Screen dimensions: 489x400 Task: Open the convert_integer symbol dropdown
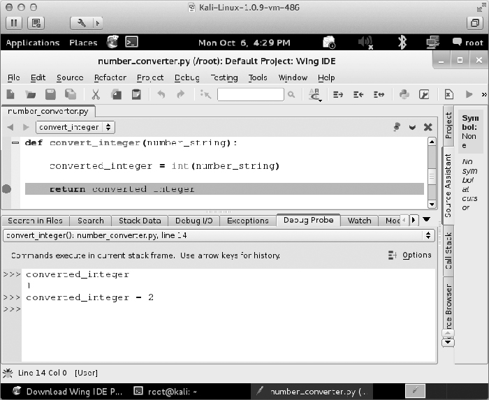tap(76, 127)
